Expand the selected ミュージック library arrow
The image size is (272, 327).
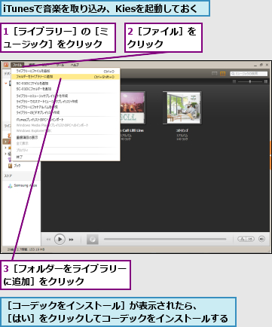tap(5, 142)
